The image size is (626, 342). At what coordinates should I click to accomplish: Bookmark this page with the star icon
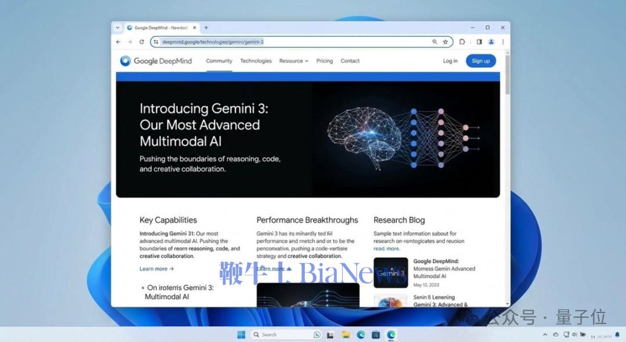tap(445, 42)
